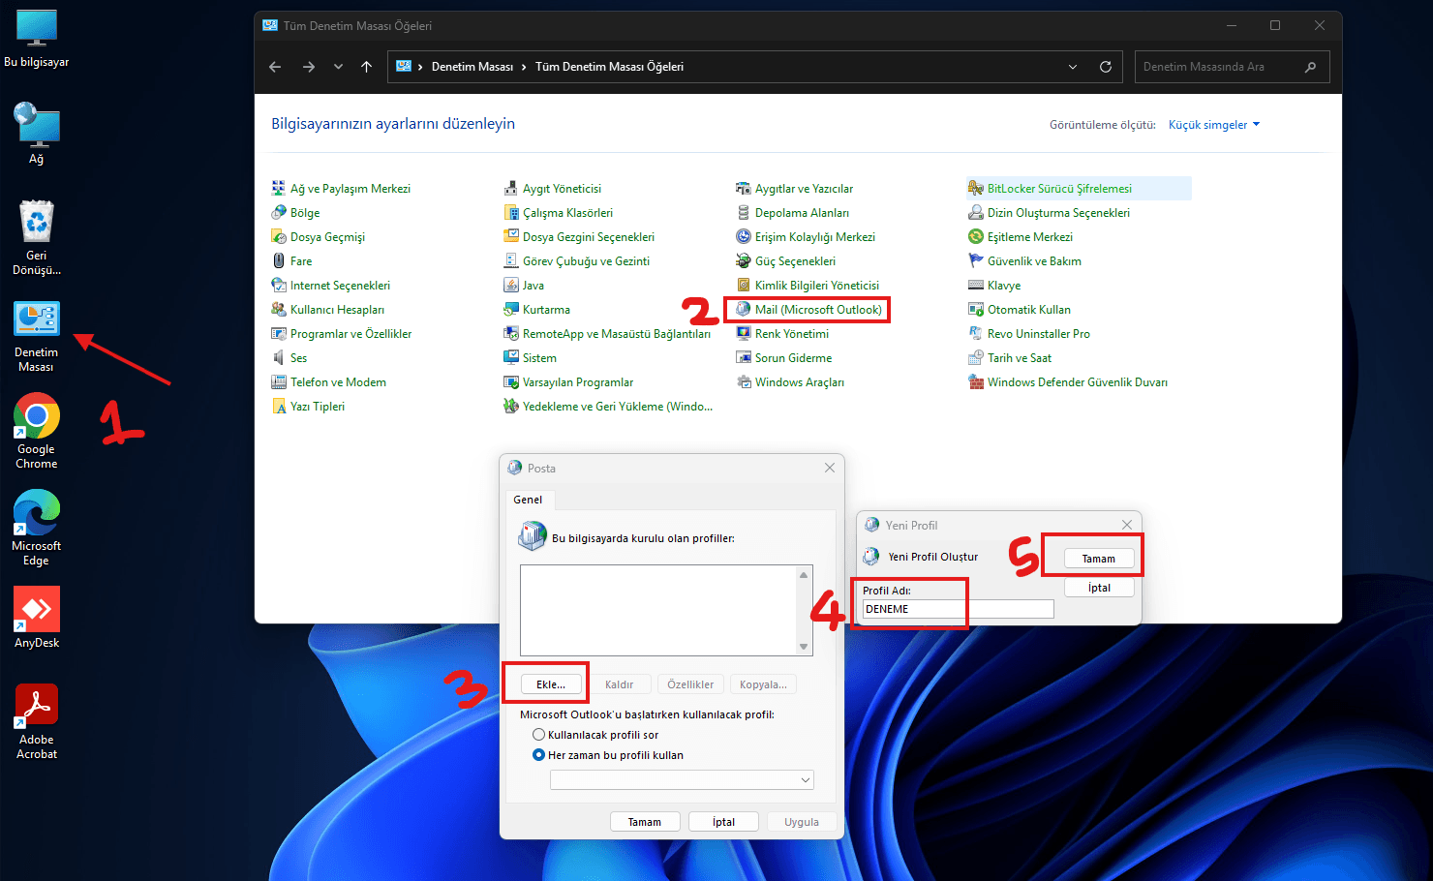The width and height of the screenshot is (1433, 881).
Task: Confirm new profile with Tamam button
Action: (x=1099, y=559)
